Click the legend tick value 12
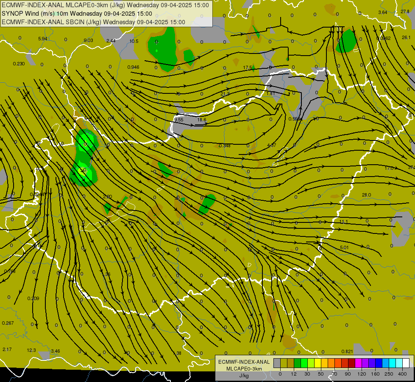The width and height of the screenshot is (415, 382). [x=293, y=374]
